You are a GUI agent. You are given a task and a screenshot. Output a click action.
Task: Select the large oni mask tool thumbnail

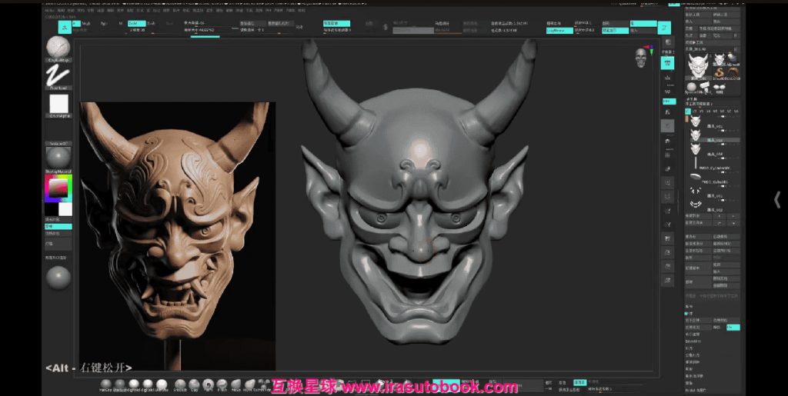pos(697,65)
